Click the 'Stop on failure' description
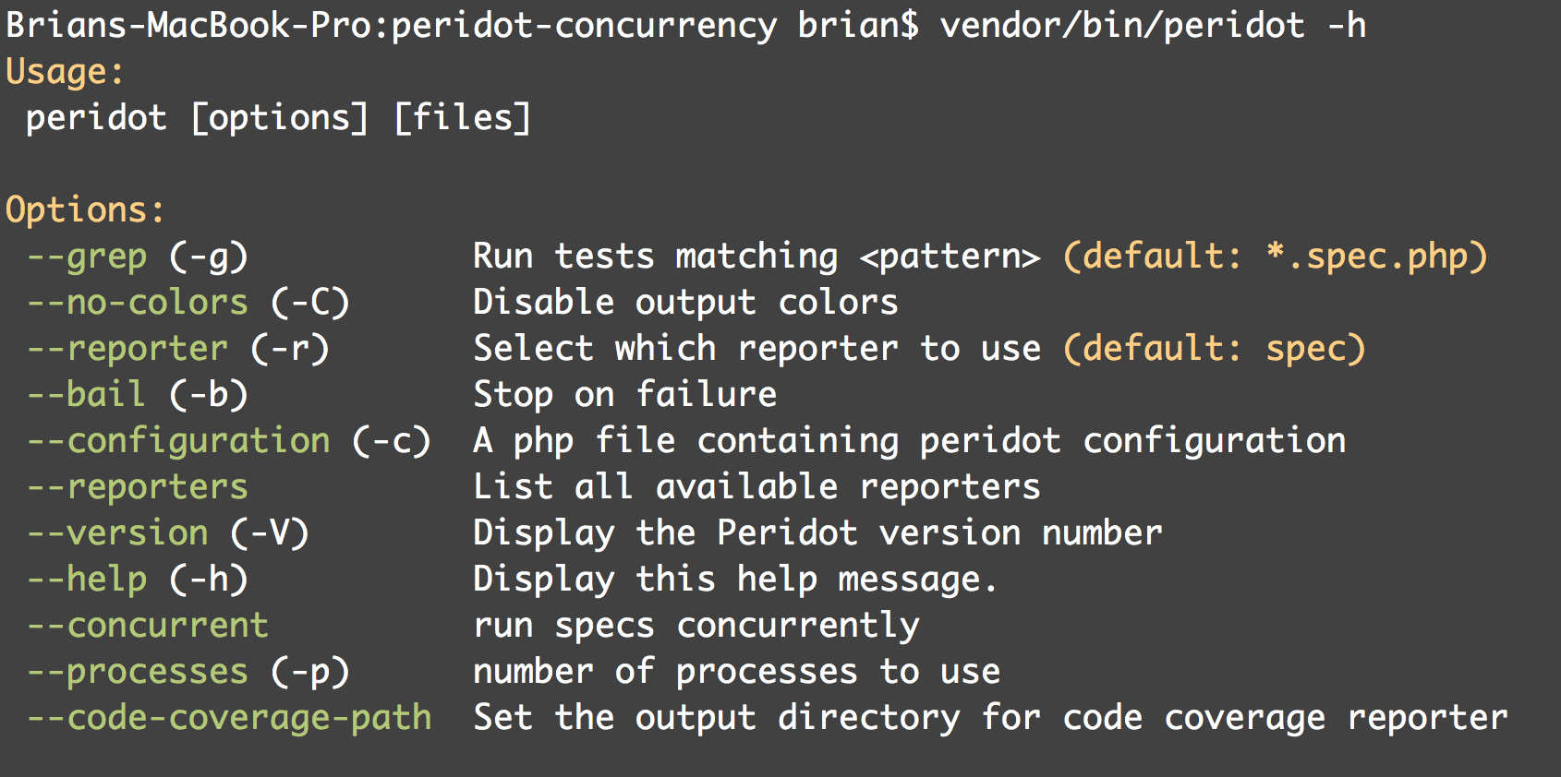1561x777 pixels. point(625,395)
